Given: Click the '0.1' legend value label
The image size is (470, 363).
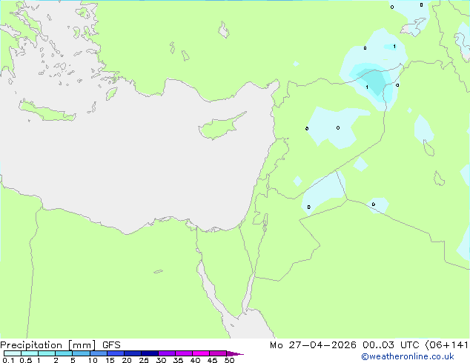Looking at the screenshot, I should point(8,360).
